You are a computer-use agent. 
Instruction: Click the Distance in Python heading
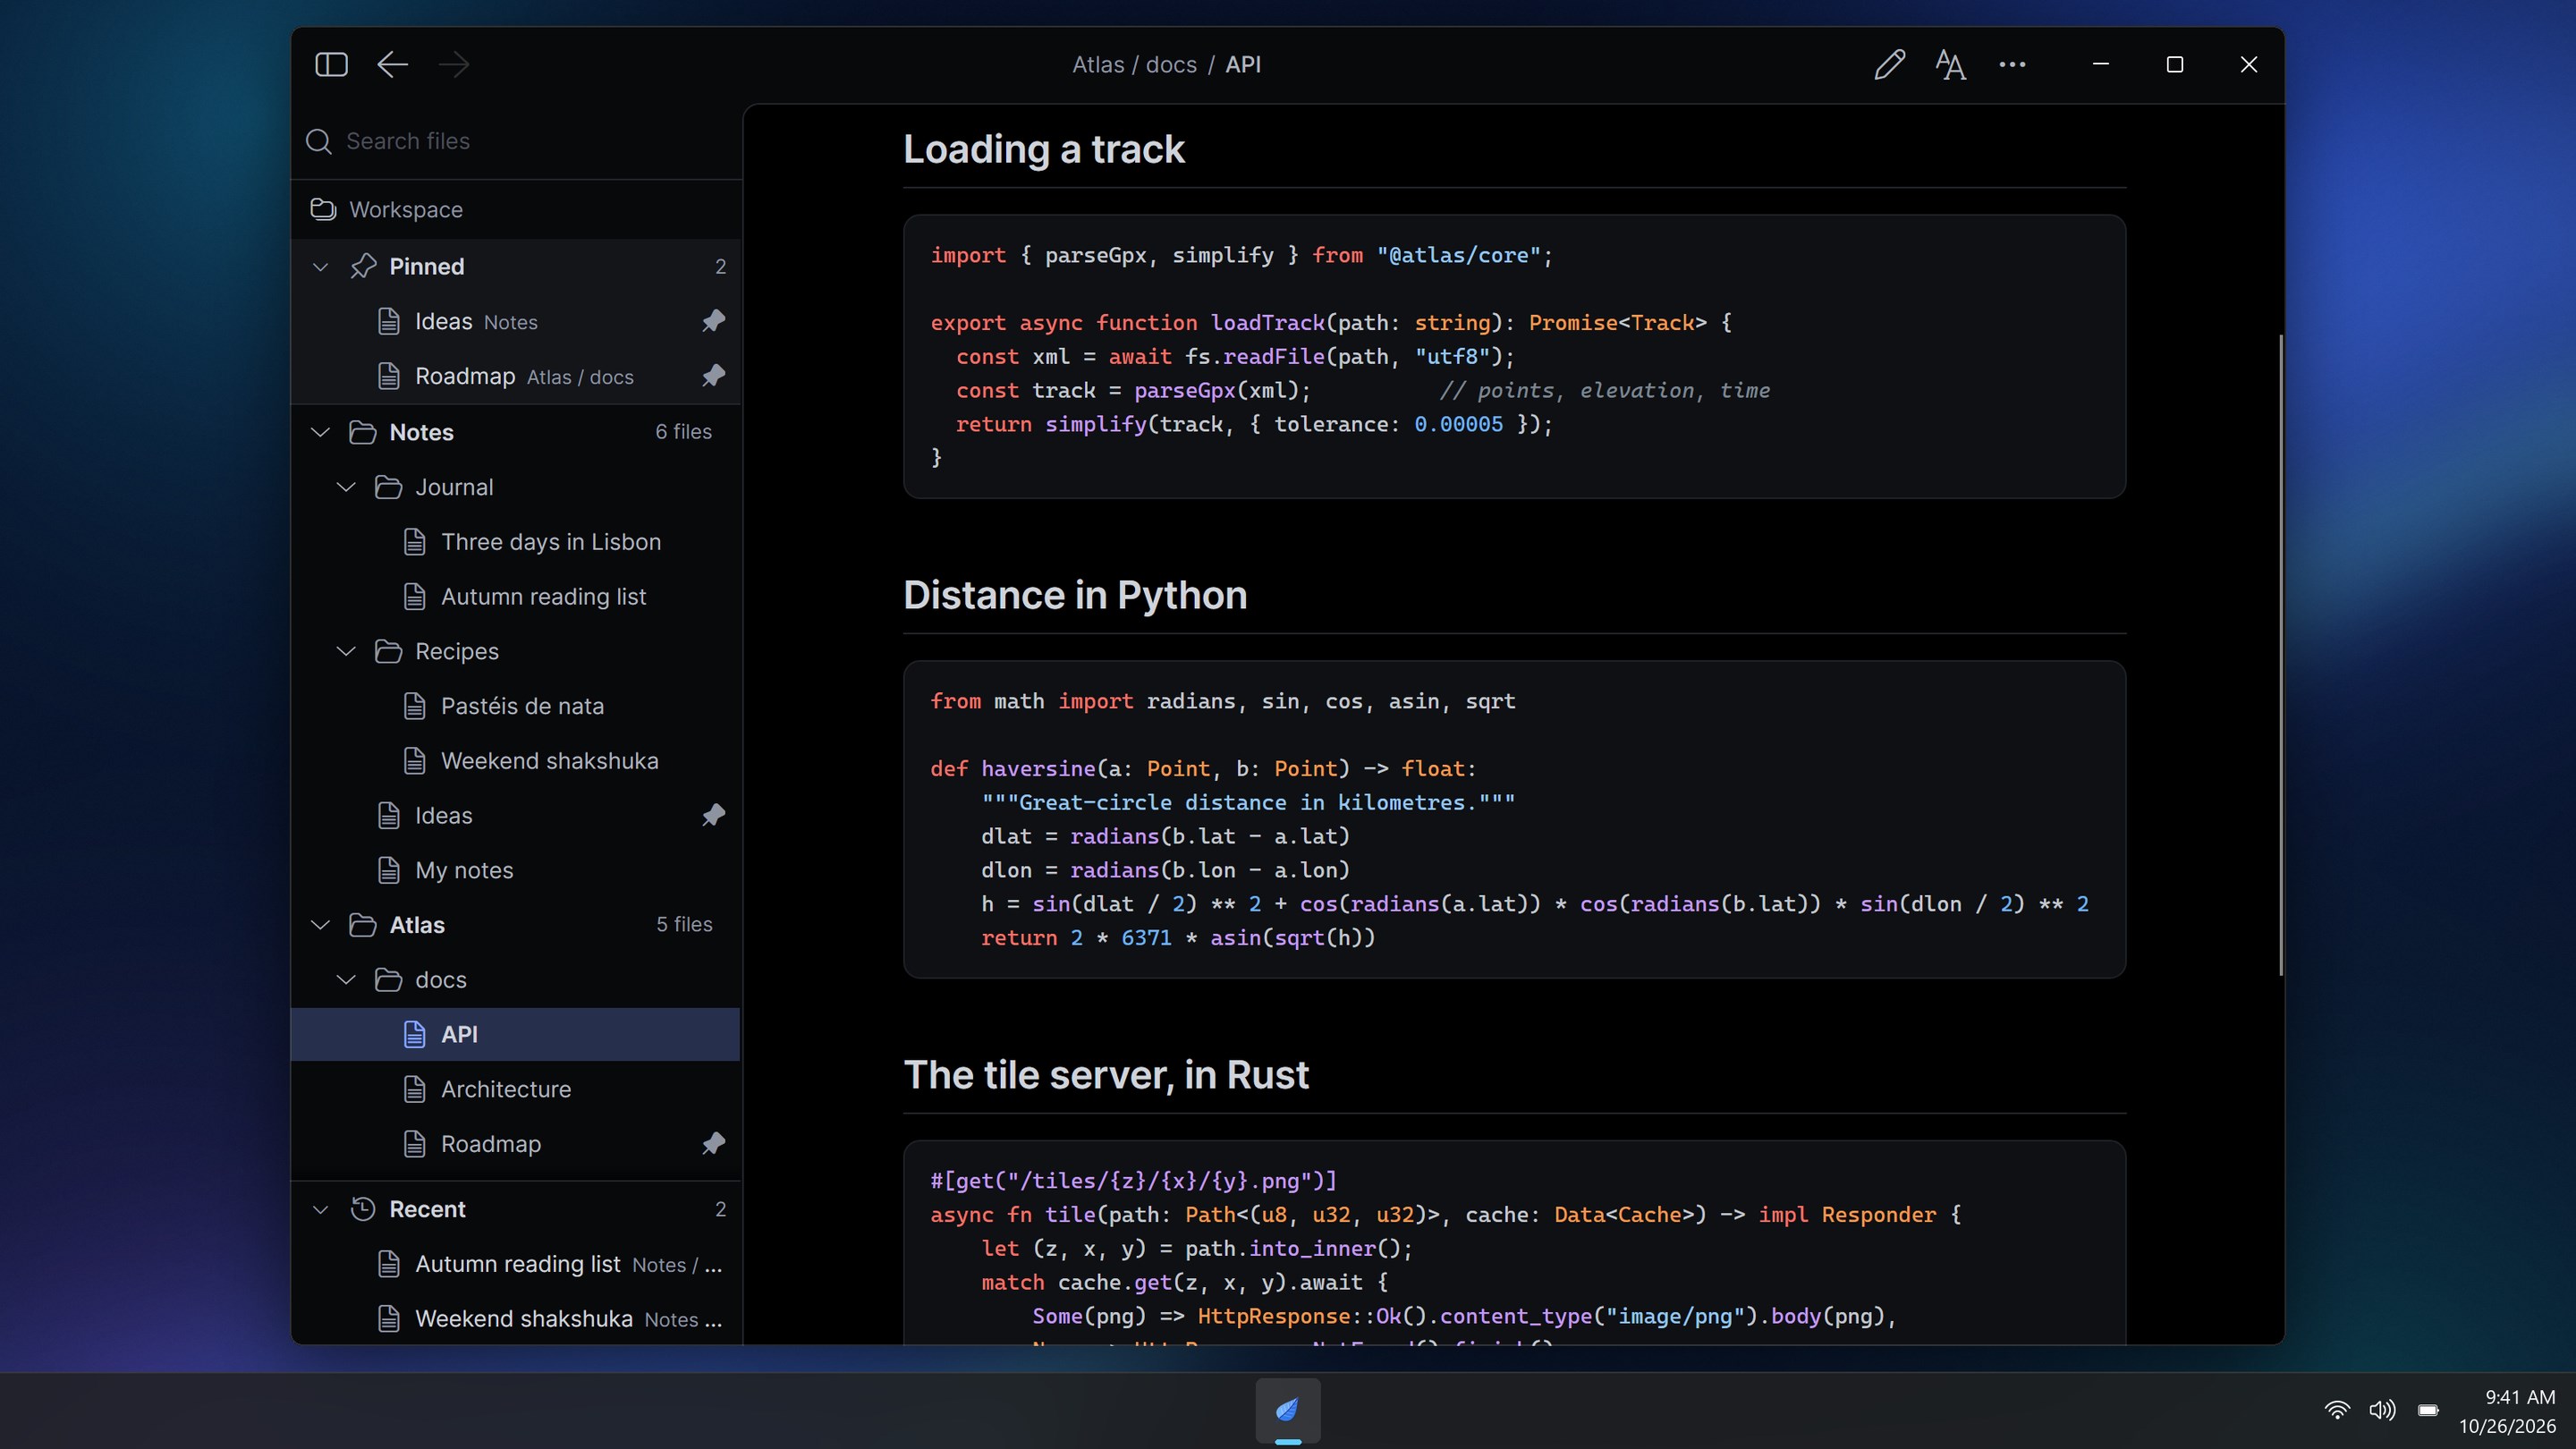coord(1075,595)
